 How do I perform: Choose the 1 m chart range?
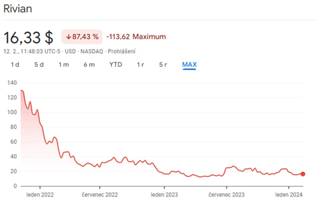pyautogui.click(x=63, y=65)
